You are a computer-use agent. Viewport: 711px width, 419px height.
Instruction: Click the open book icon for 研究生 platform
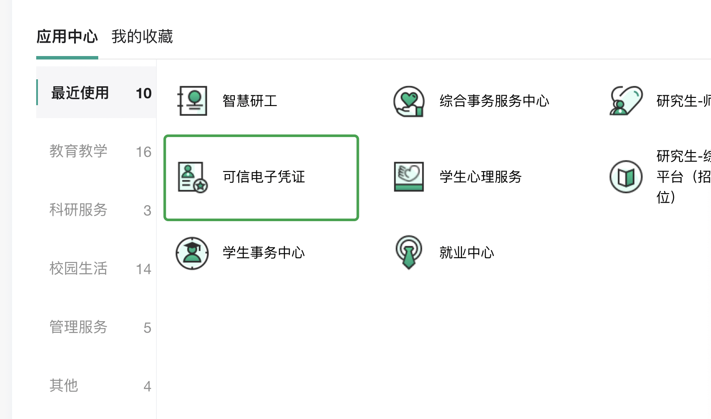626,177
